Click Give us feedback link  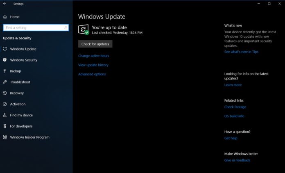[237, 160]
